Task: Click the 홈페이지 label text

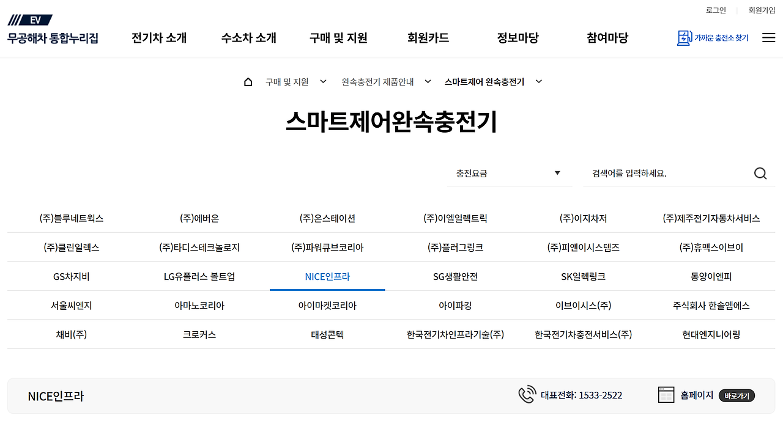Action: [x=697, y=395]
